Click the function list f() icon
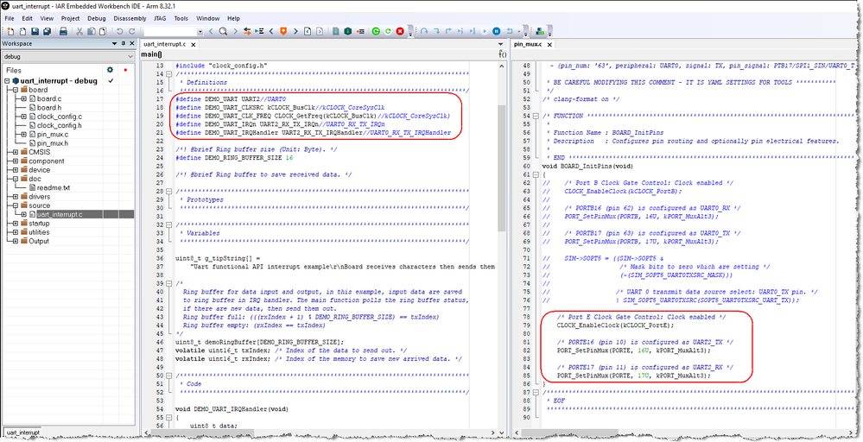 (x=503, y=54)
